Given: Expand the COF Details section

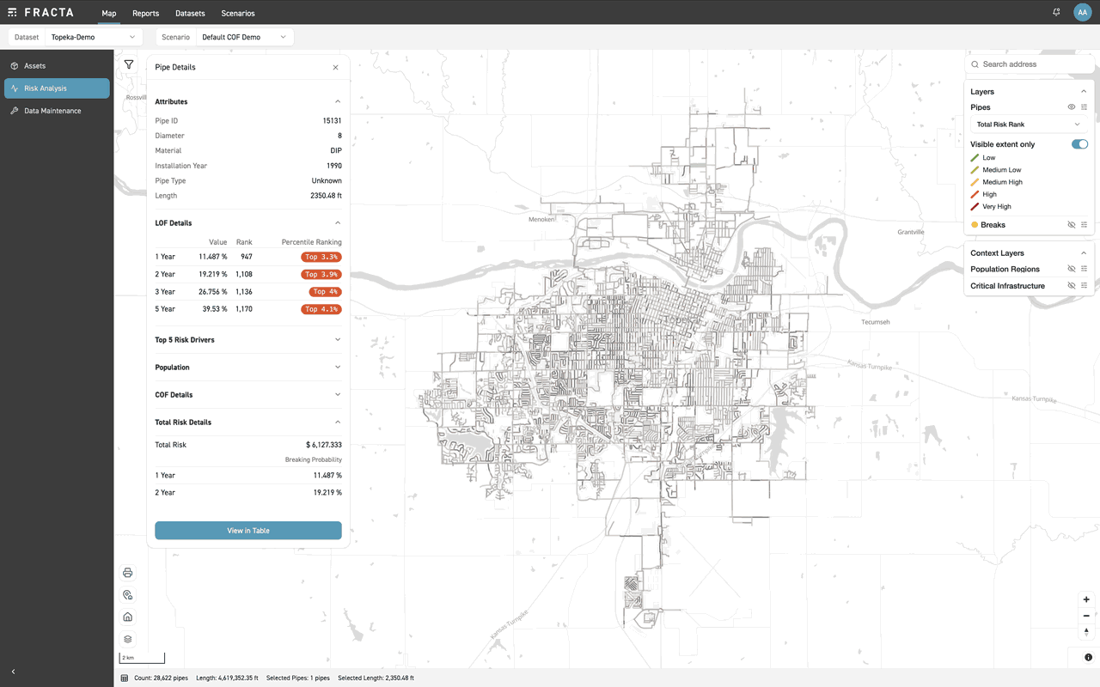Looking at the screenshot, I should click(x=248, y=395).
